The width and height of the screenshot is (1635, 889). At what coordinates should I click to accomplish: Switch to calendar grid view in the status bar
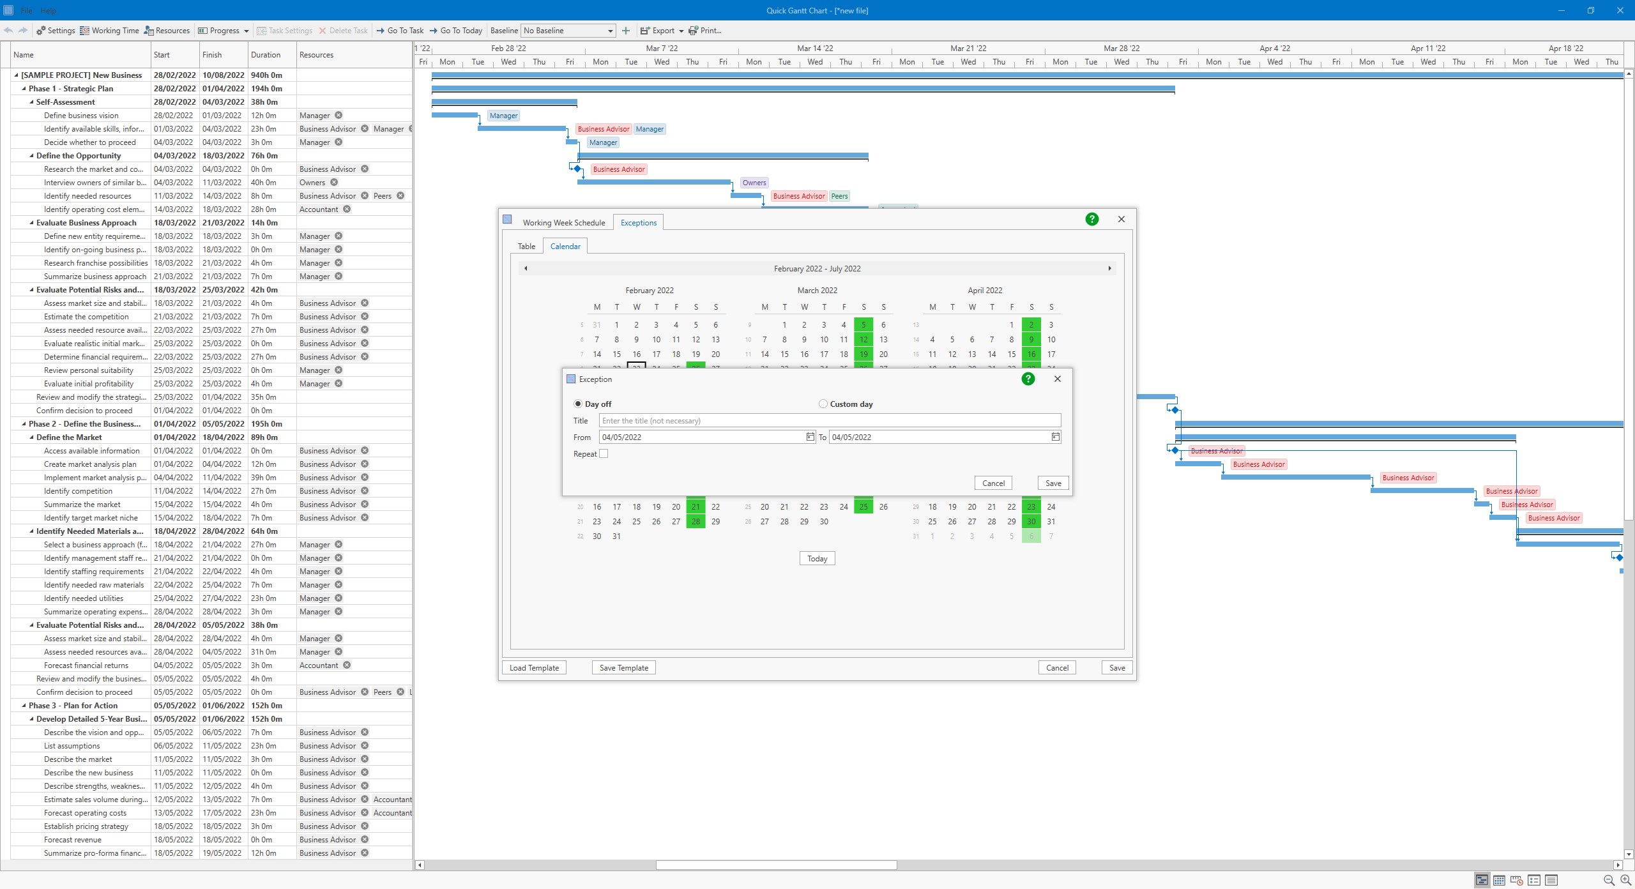tap(1498, 879)
